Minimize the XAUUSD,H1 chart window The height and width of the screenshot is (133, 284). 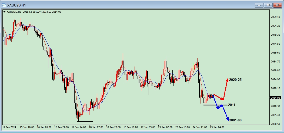pos(259,5)
